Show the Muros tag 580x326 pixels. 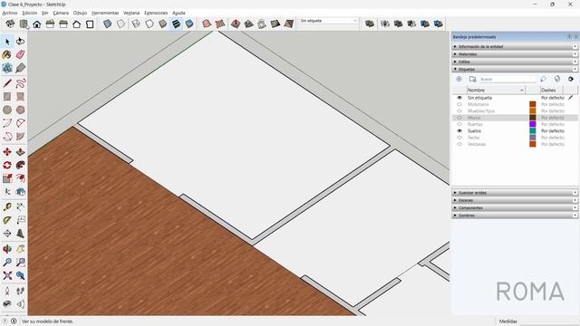[x=459, y=118]
